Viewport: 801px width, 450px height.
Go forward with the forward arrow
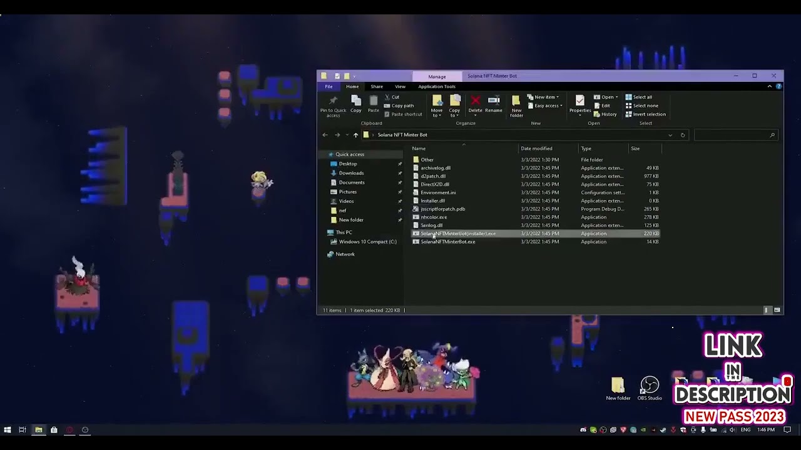click(x=337, y=135)
